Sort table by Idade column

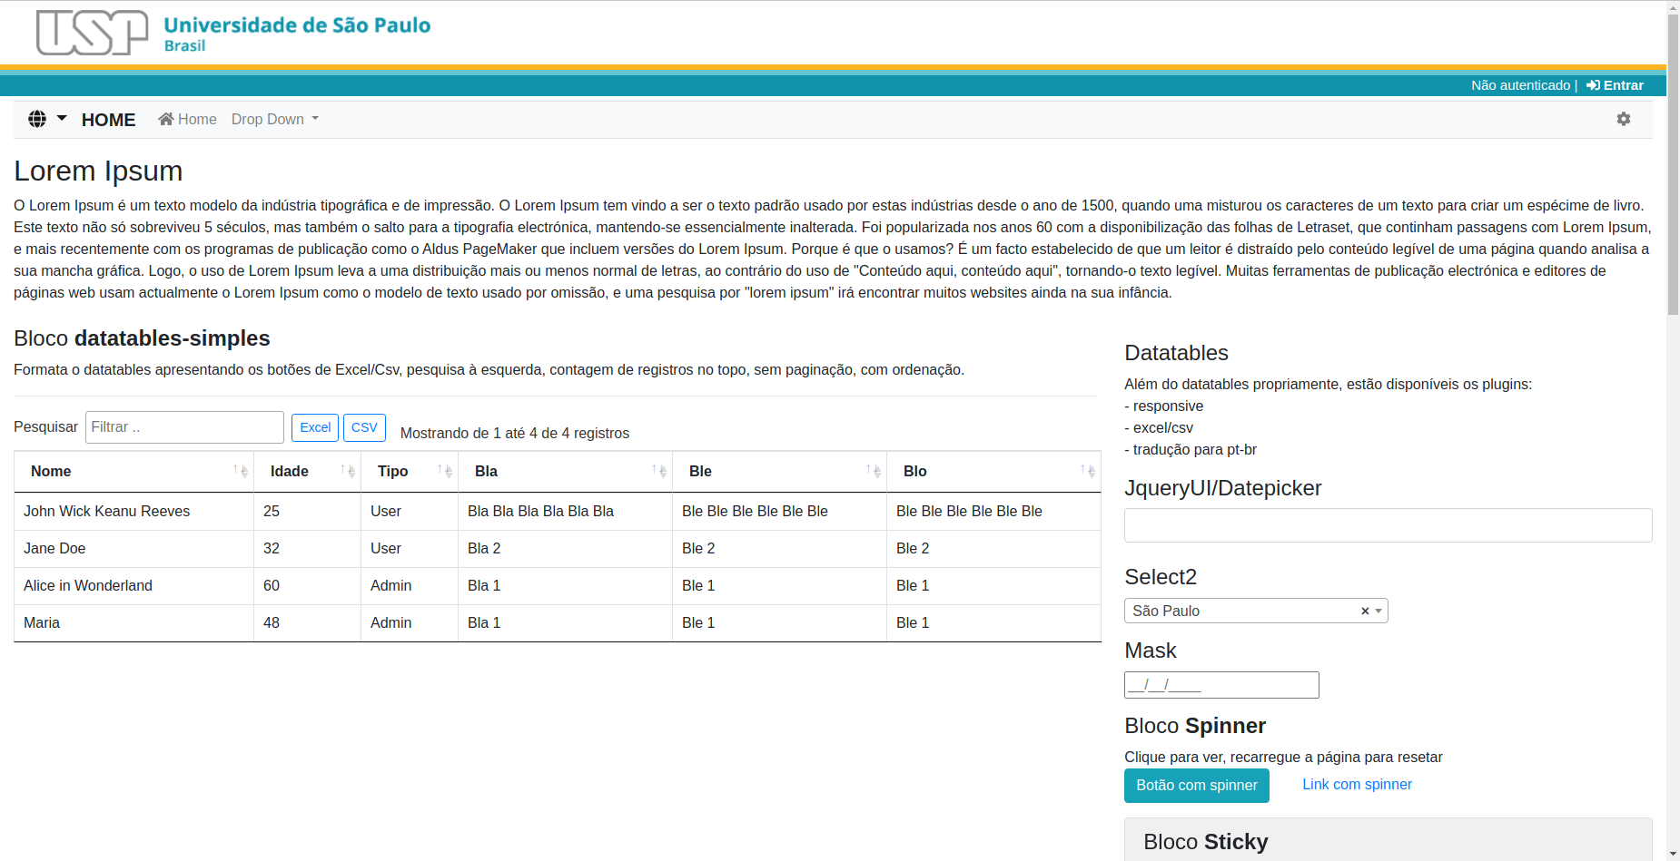308,472
